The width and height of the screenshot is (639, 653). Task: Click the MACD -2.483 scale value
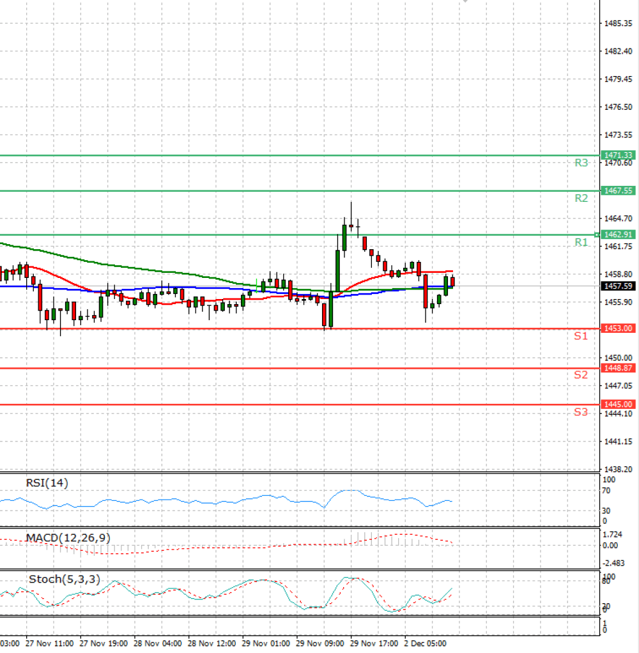(613, 564)
